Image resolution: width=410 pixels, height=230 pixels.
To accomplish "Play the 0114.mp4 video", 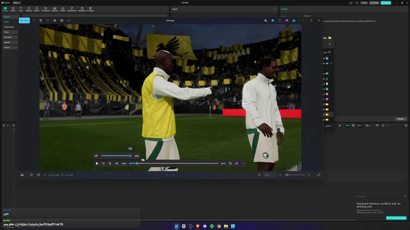I will 97,164.
